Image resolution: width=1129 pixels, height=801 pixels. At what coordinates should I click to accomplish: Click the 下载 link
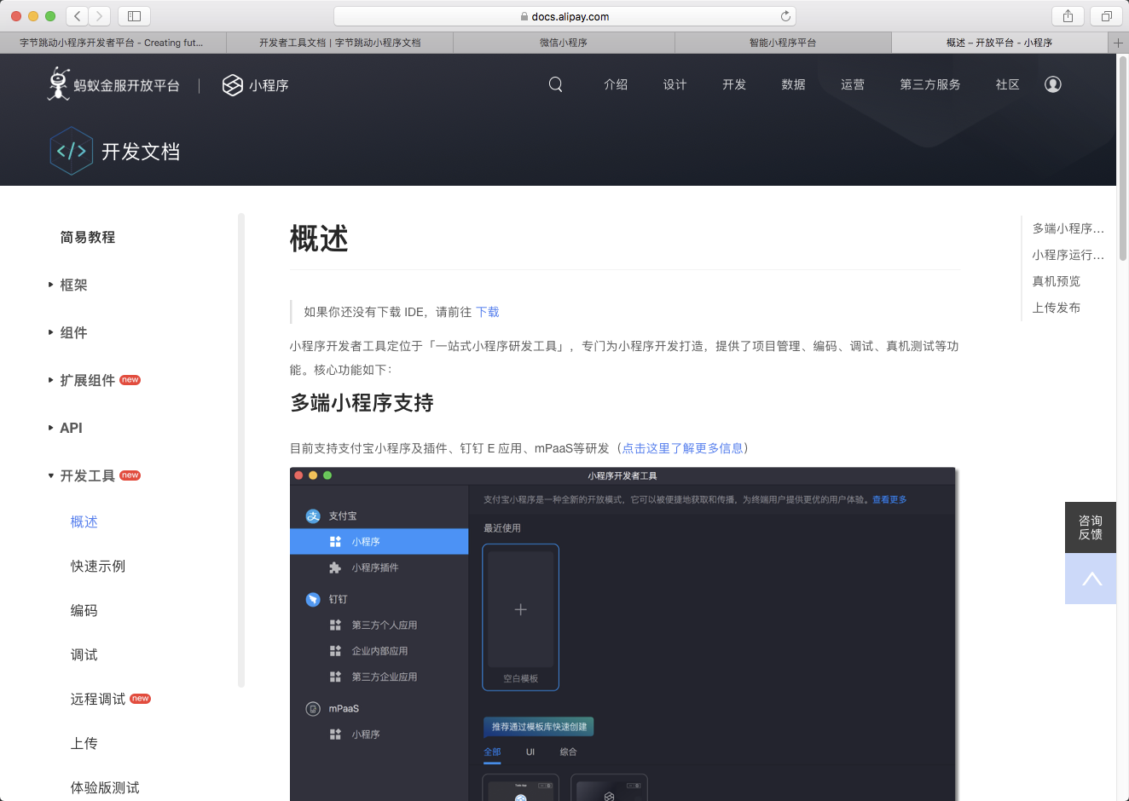click(488, 312)
